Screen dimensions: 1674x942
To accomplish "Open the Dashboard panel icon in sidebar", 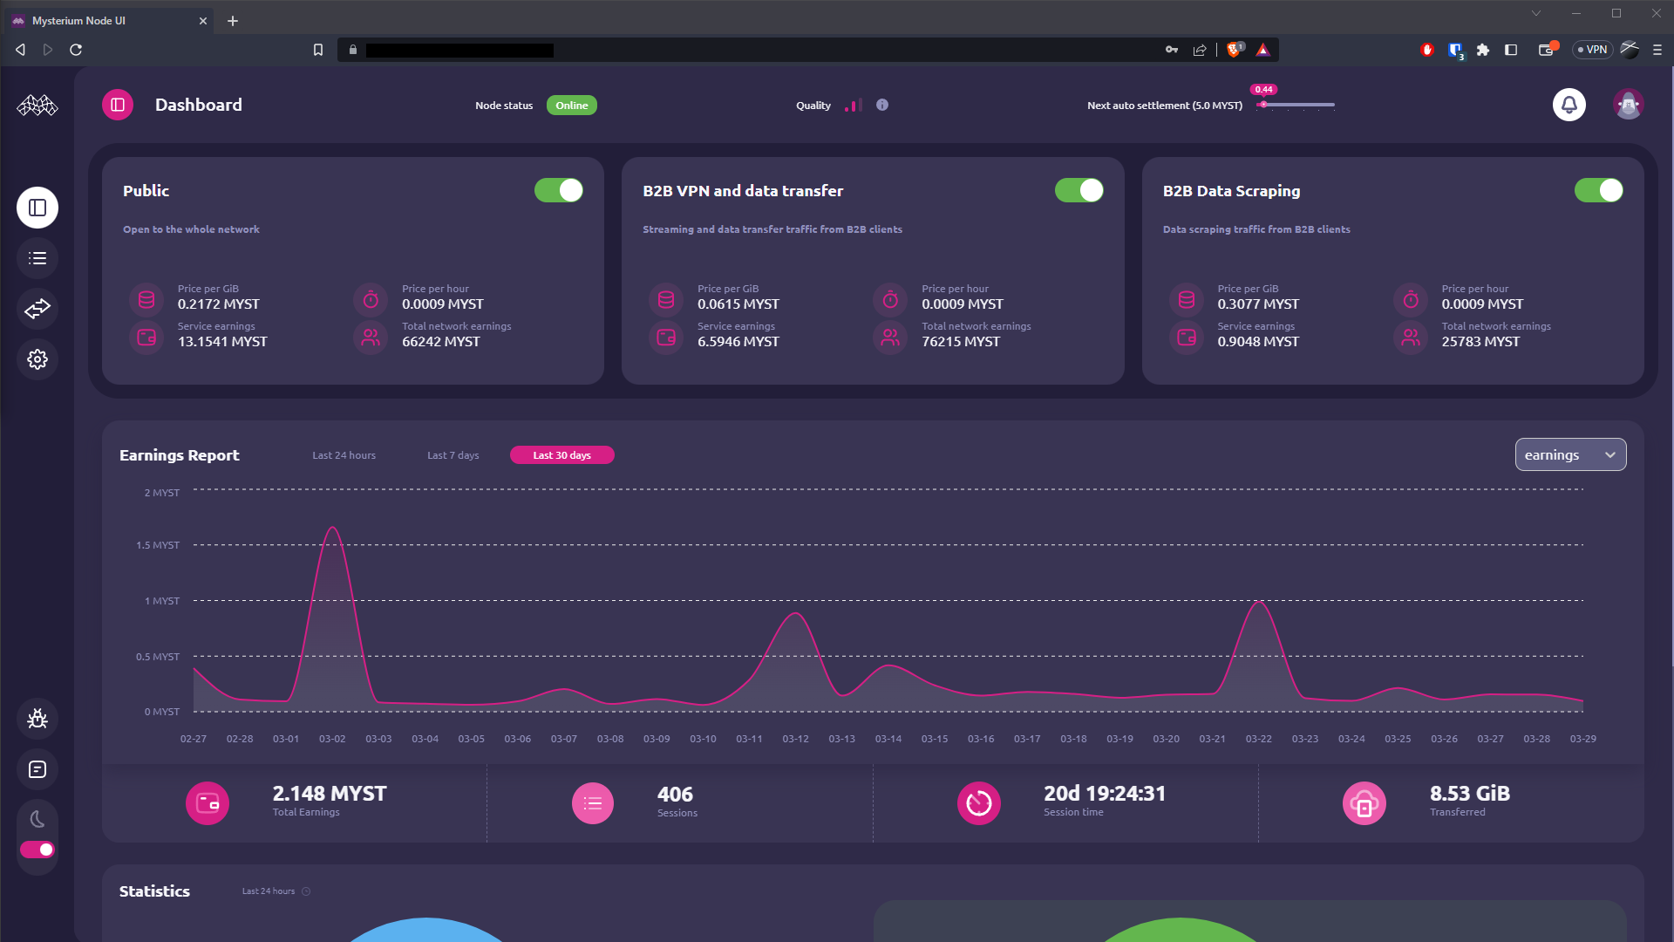I will (x=37, y=207).
